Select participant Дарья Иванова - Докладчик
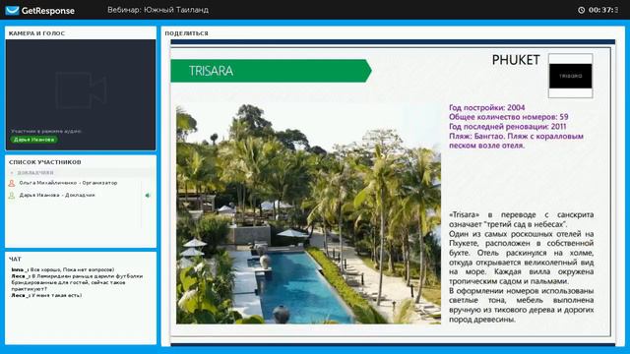This screenshot has height=354, width=630. pos(57,195)
